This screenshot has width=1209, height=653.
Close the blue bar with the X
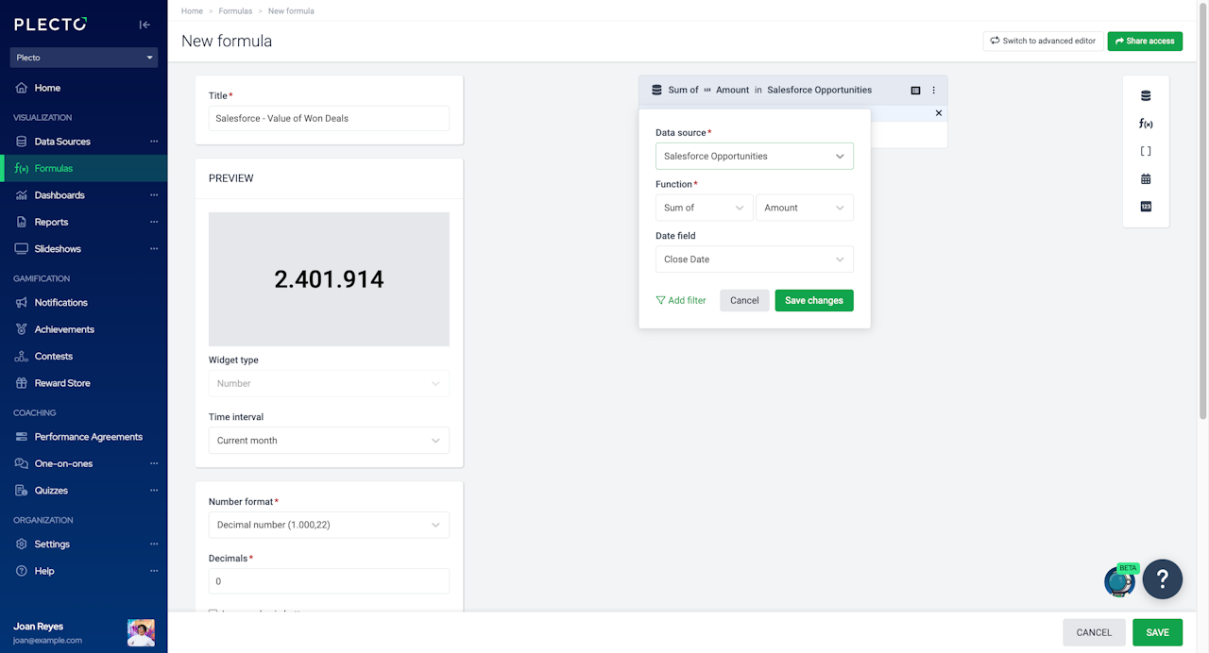point(938,113)
